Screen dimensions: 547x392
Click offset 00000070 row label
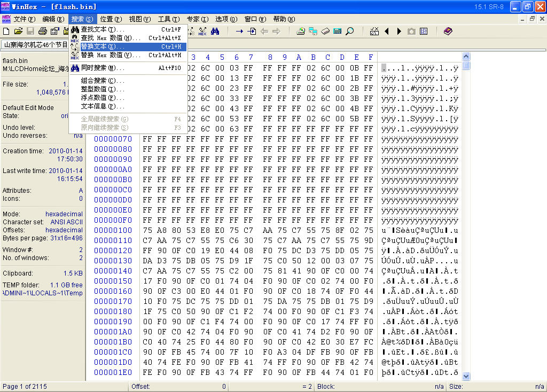point(113,139)
